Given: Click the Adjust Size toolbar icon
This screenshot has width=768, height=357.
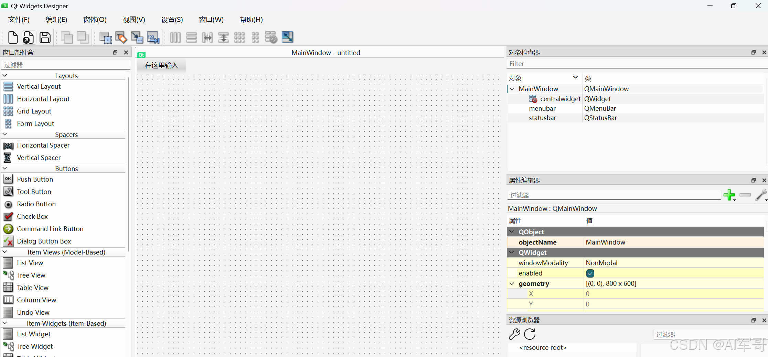Looking at the screenshot, I should pyautogui.click(x=287, y=37).
